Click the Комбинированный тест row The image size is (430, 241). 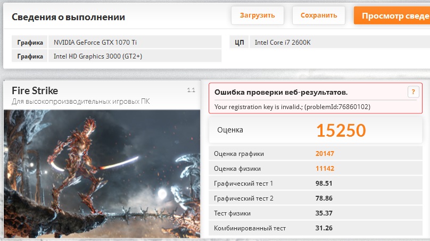coord(316,228)
